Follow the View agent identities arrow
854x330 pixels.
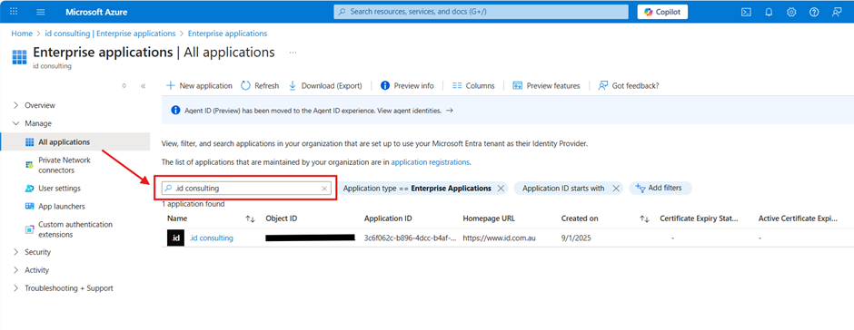point(450,111)
